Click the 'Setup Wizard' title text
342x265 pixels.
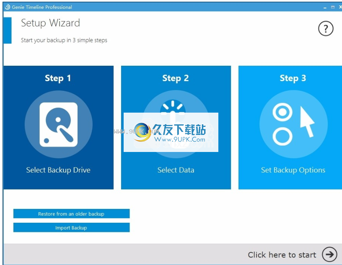50,23
